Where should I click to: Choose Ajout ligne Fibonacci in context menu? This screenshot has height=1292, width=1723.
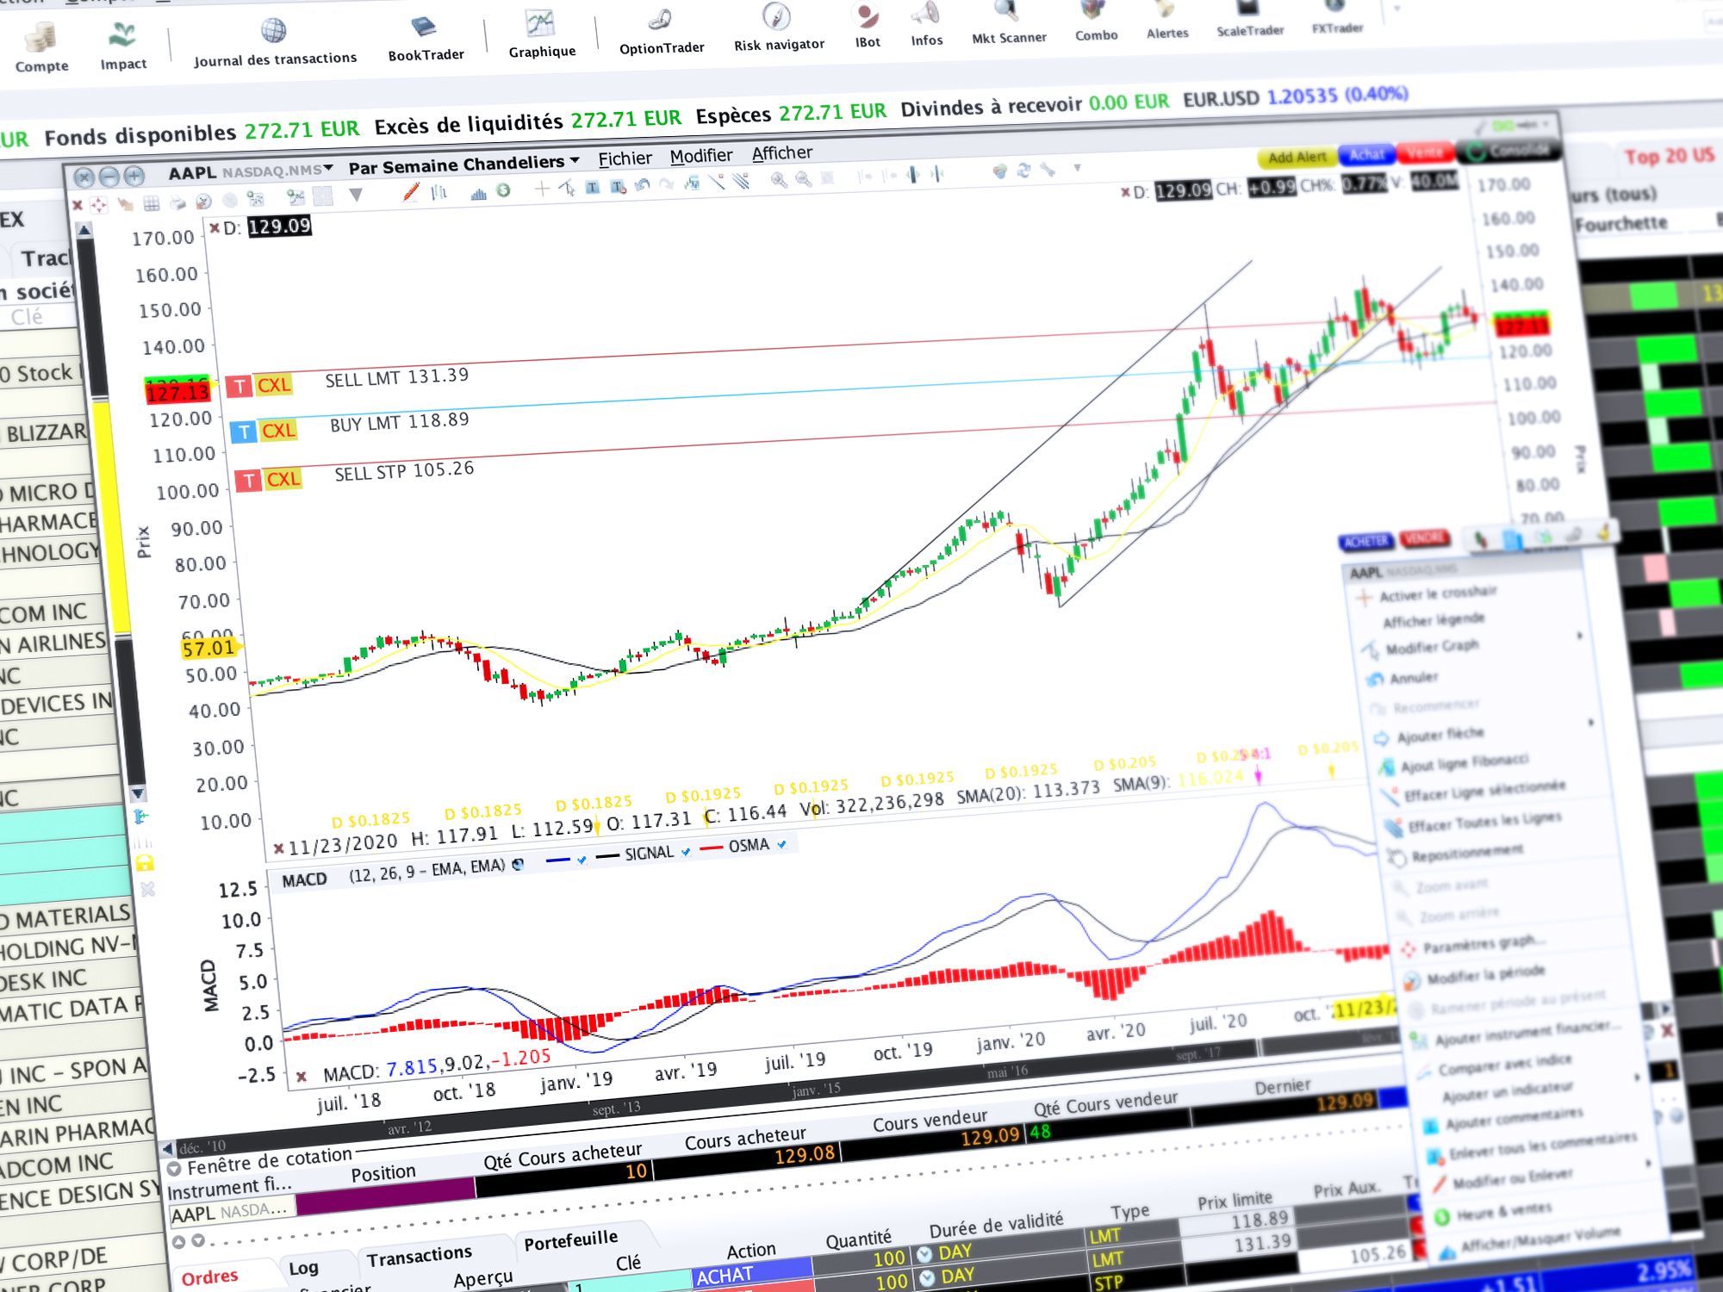coord(1464,763)
